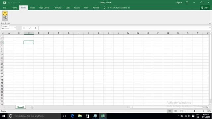Screen dimensions: 212x119
Task: Click the vertical scrollbar down arrow
Action: 210,104
